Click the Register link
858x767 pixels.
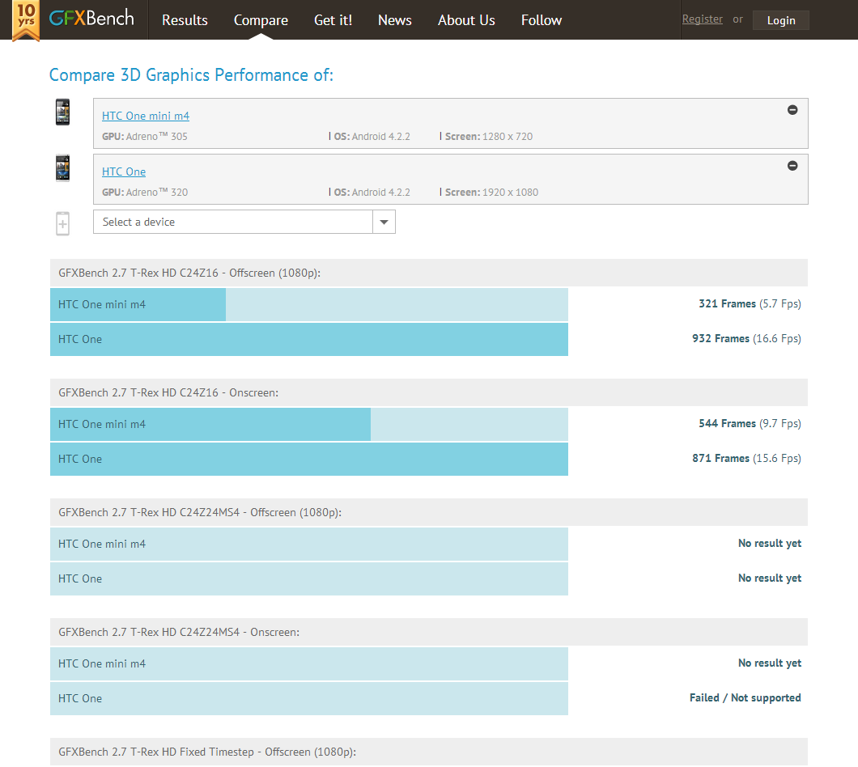click(x=702, y=19)
